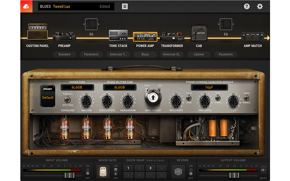Image resolution: width=290 pixels, height=181 pixels.
Task: Open the second Parametric EQ dropdown
Action: tap(226, 54)
